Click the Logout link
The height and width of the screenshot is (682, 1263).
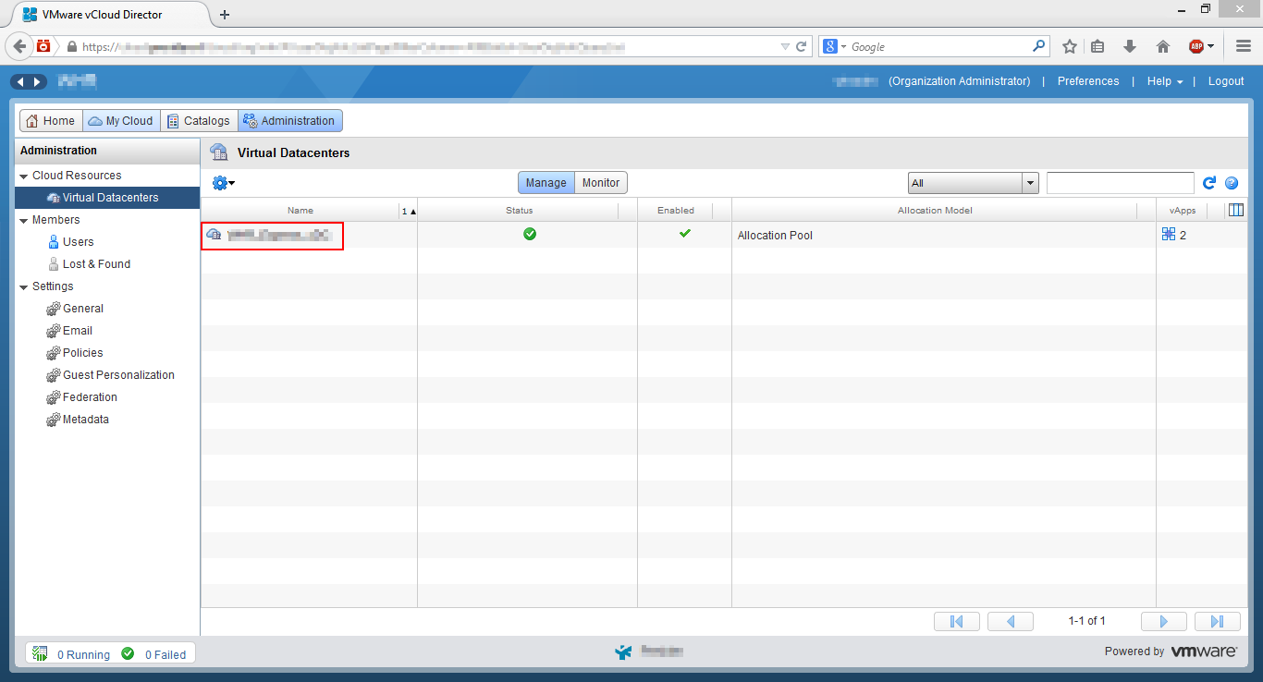tap(1226, 81)
